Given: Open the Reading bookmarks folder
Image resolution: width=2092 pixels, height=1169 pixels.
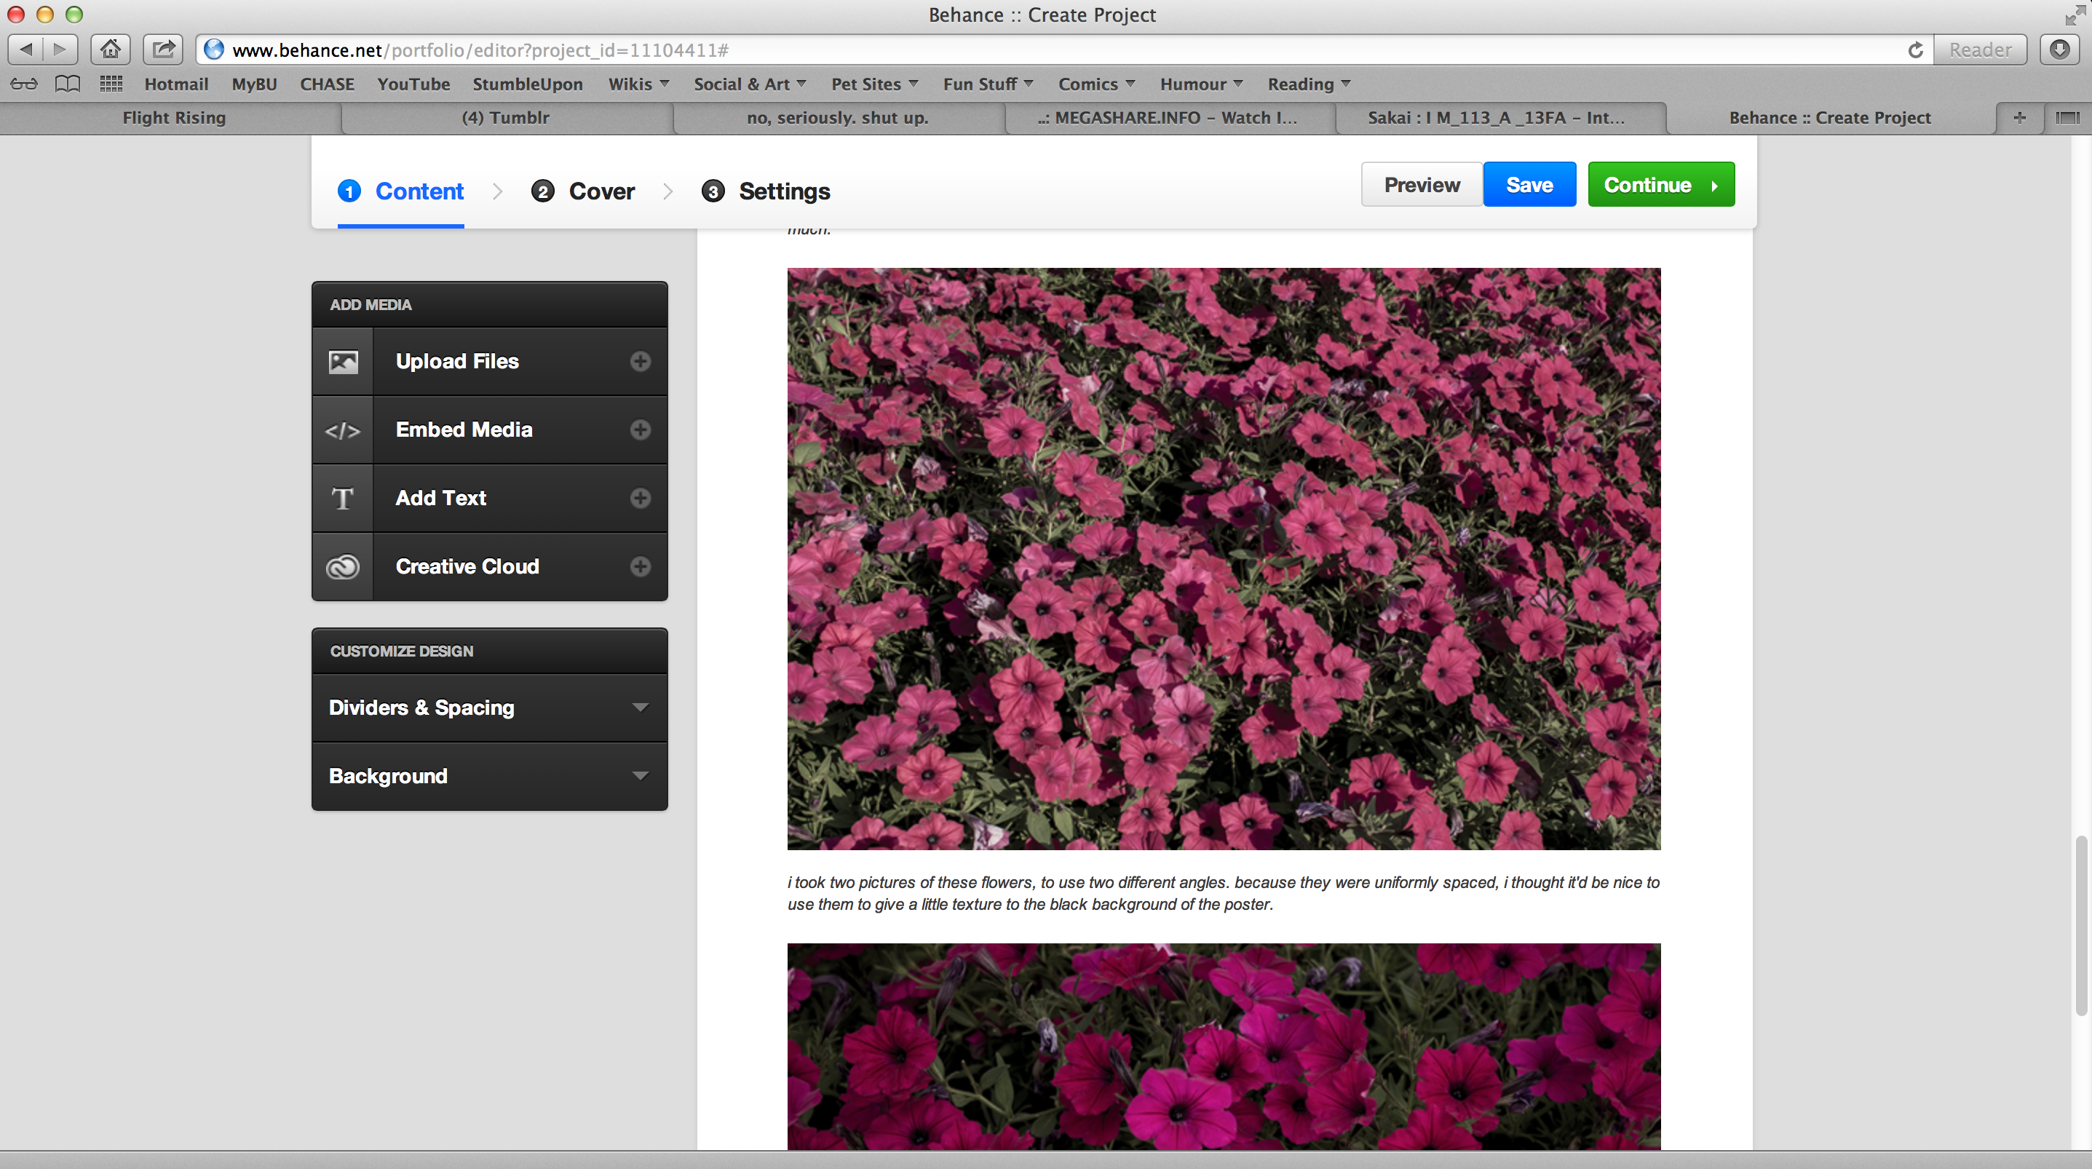Looking at the screenshot, I should coord(1309,84).
